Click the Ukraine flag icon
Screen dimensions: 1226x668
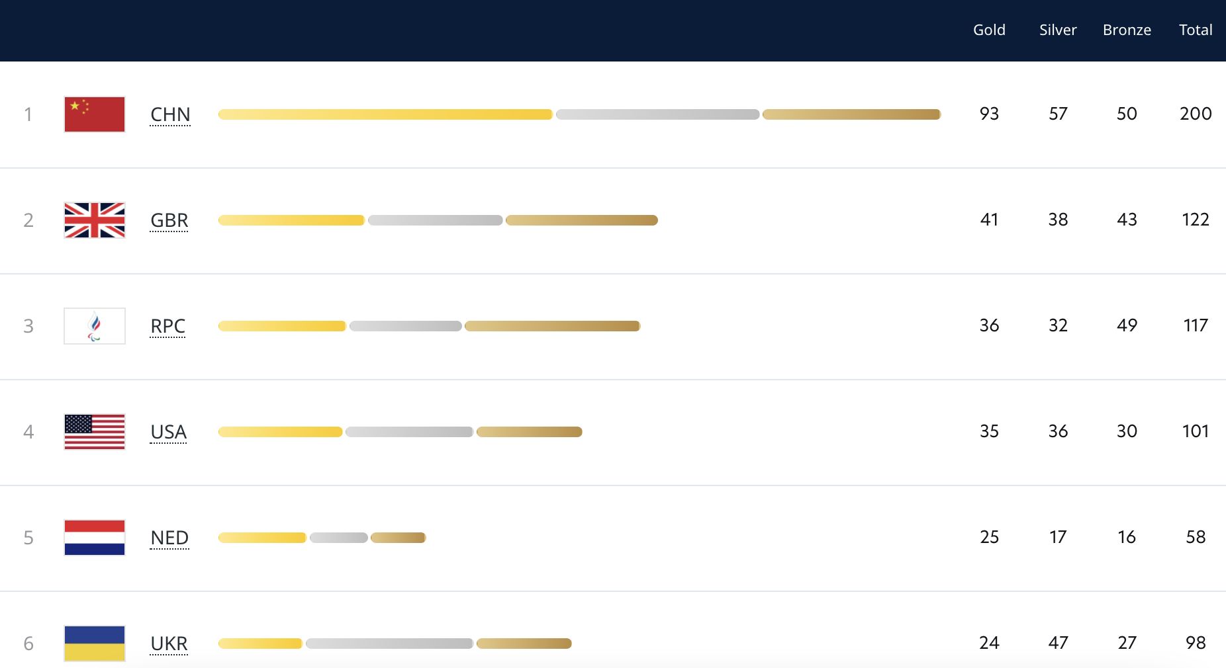pos(95,643)
